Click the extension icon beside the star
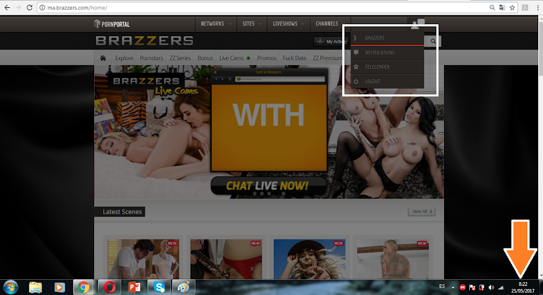The image size is (543, 295). 525,8
